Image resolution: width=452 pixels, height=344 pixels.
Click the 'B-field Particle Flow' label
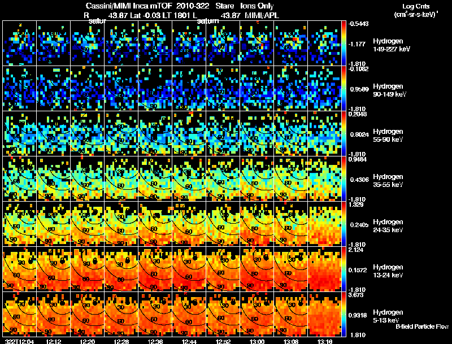click(422, 326)
